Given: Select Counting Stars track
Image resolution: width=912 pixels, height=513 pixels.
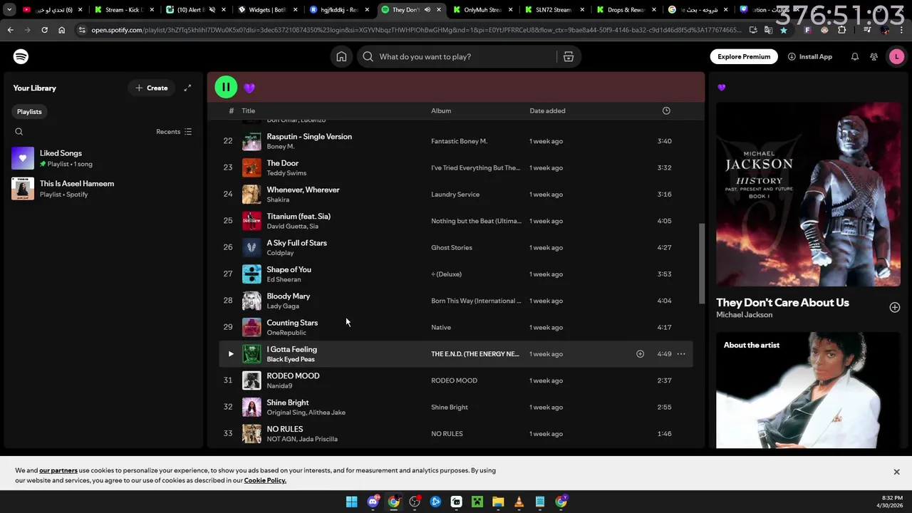Looking at the screenshot, I should (455, 327).
